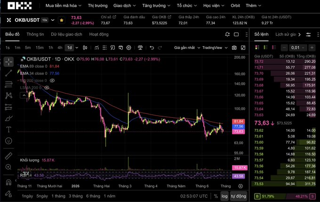The width and height of the screenshot is (320, 202).
Task: Open the 'Tăng trưởng' dropdown menu
Action: click(156, 6)
